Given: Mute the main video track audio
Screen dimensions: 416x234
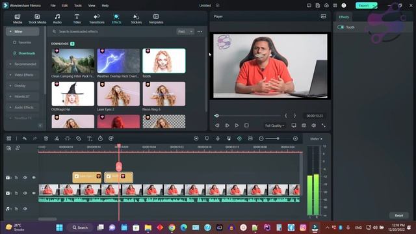Looking at the screenshot, I should [x=25, y=193].
